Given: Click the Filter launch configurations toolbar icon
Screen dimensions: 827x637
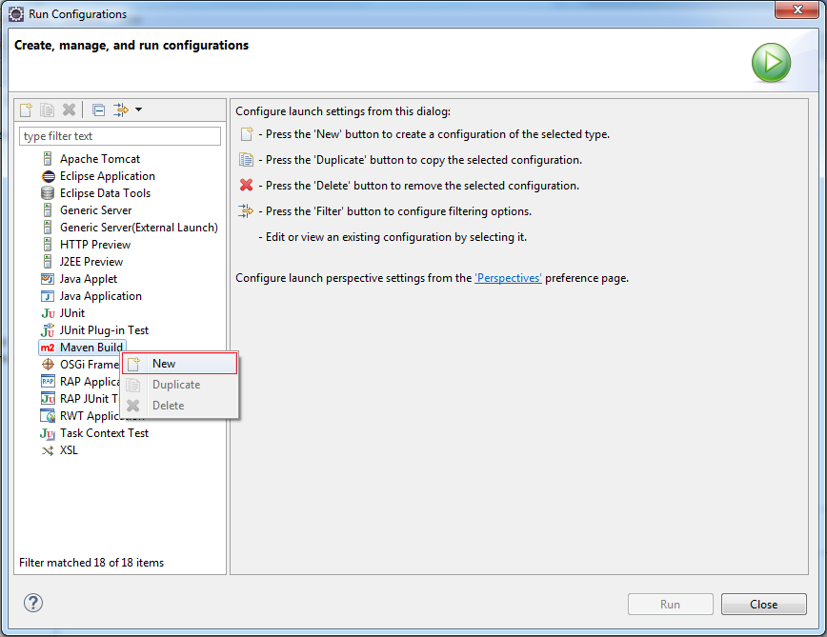Looking at the screenshot, I should pyautogui.click(x=121, y=109).
